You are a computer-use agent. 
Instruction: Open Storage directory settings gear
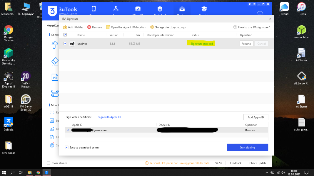(152, 27)
